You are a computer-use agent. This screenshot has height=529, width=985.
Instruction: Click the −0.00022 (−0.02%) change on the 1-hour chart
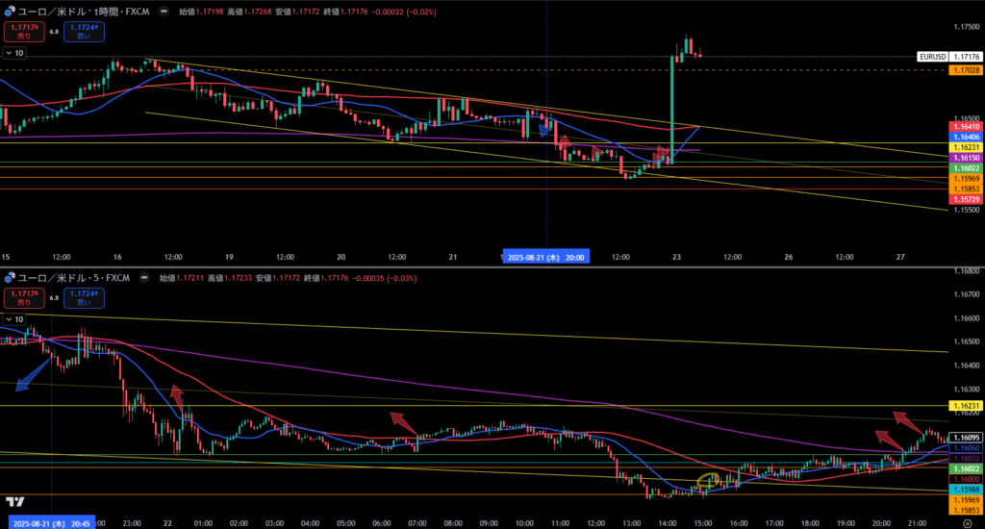(403, 12)
